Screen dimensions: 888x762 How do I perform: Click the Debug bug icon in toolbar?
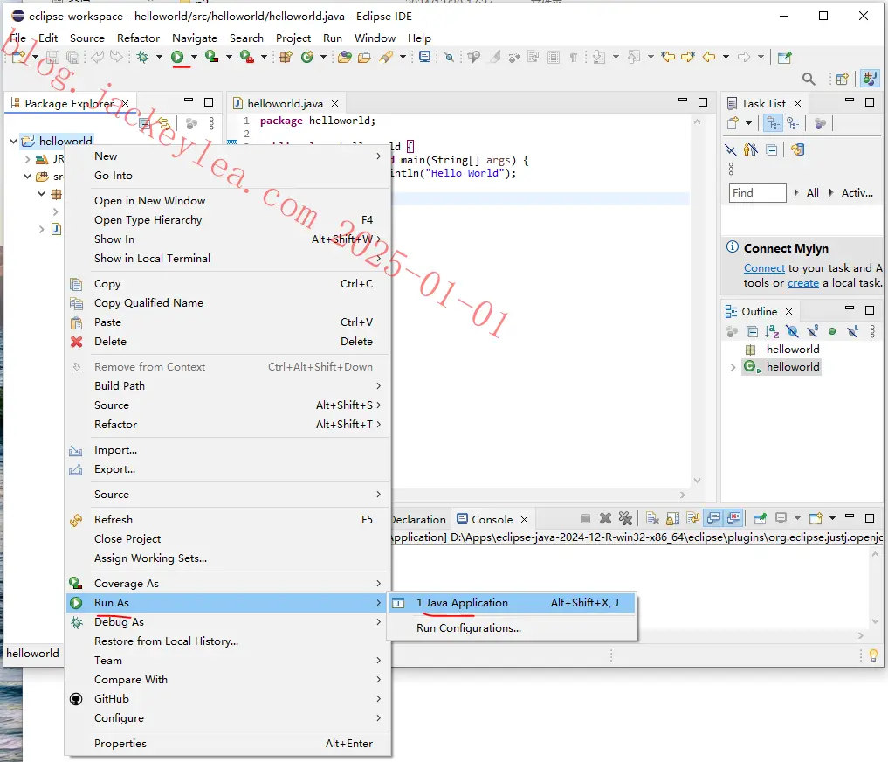[142, 57]
